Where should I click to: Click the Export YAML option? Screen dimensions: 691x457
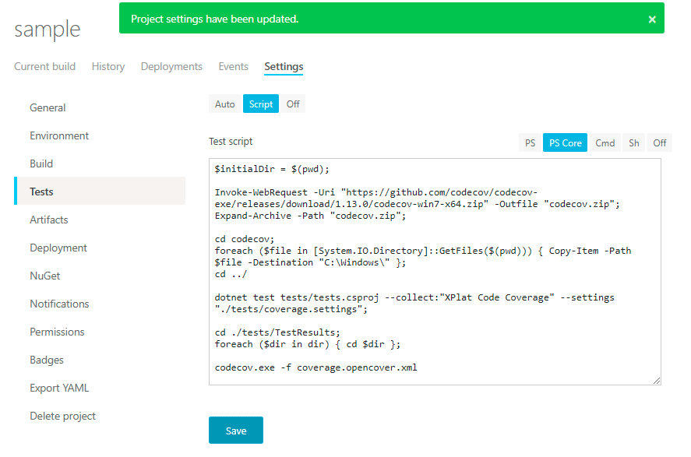click(59, 388)
